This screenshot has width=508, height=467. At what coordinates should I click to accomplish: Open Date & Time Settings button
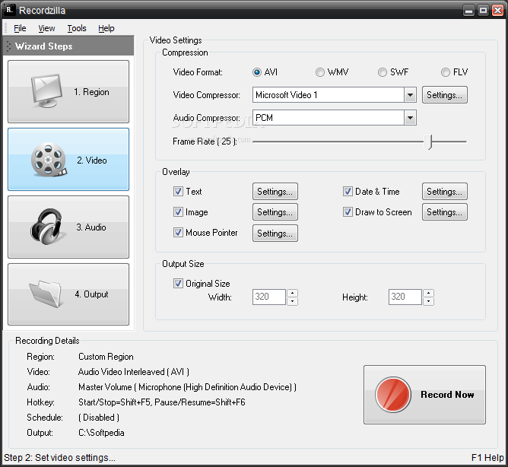click(x=444, y=191)
